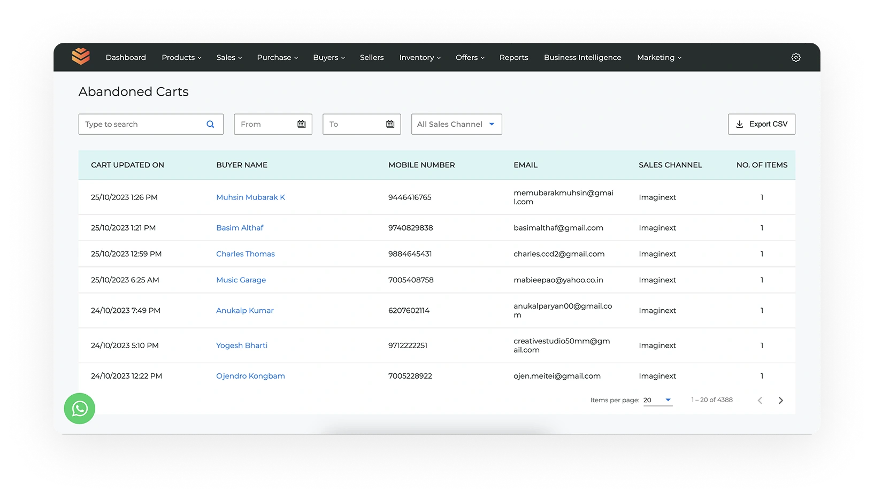Select email memubarakmuhsin@gmail.com
The image size is (874, 499).
[x=563, y=197]
